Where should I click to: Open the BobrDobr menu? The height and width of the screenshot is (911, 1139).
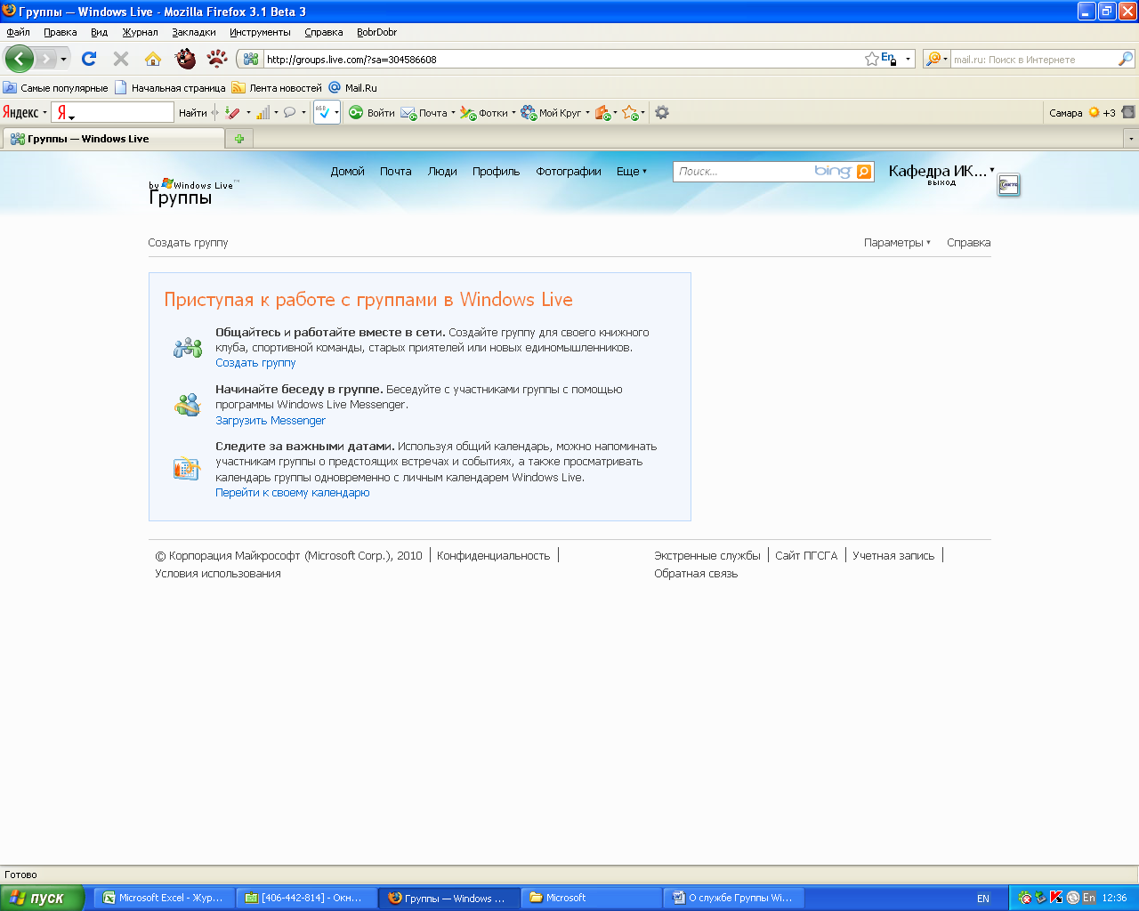pos(376,32)
